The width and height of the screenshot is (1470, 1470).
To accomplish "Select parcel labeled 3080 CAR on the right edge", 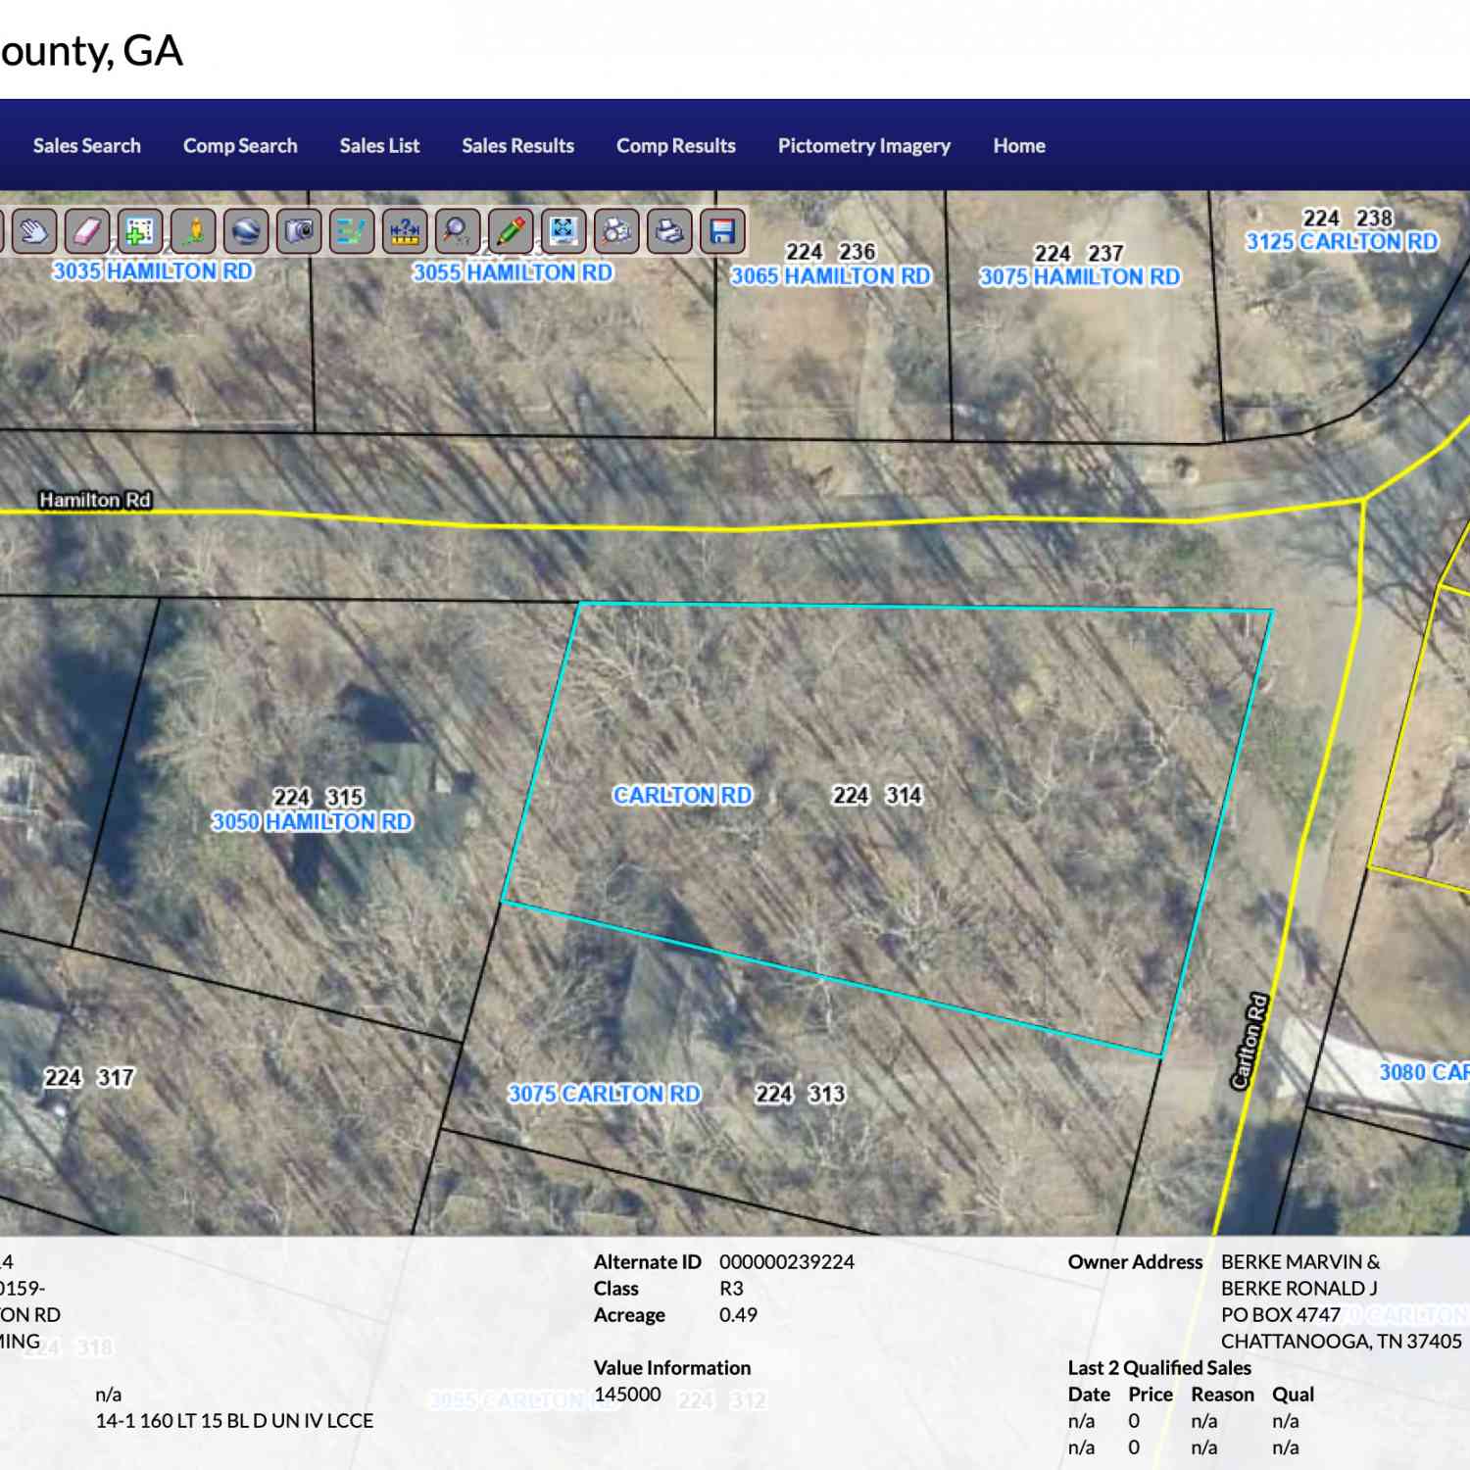I will coord(1424,1072).
